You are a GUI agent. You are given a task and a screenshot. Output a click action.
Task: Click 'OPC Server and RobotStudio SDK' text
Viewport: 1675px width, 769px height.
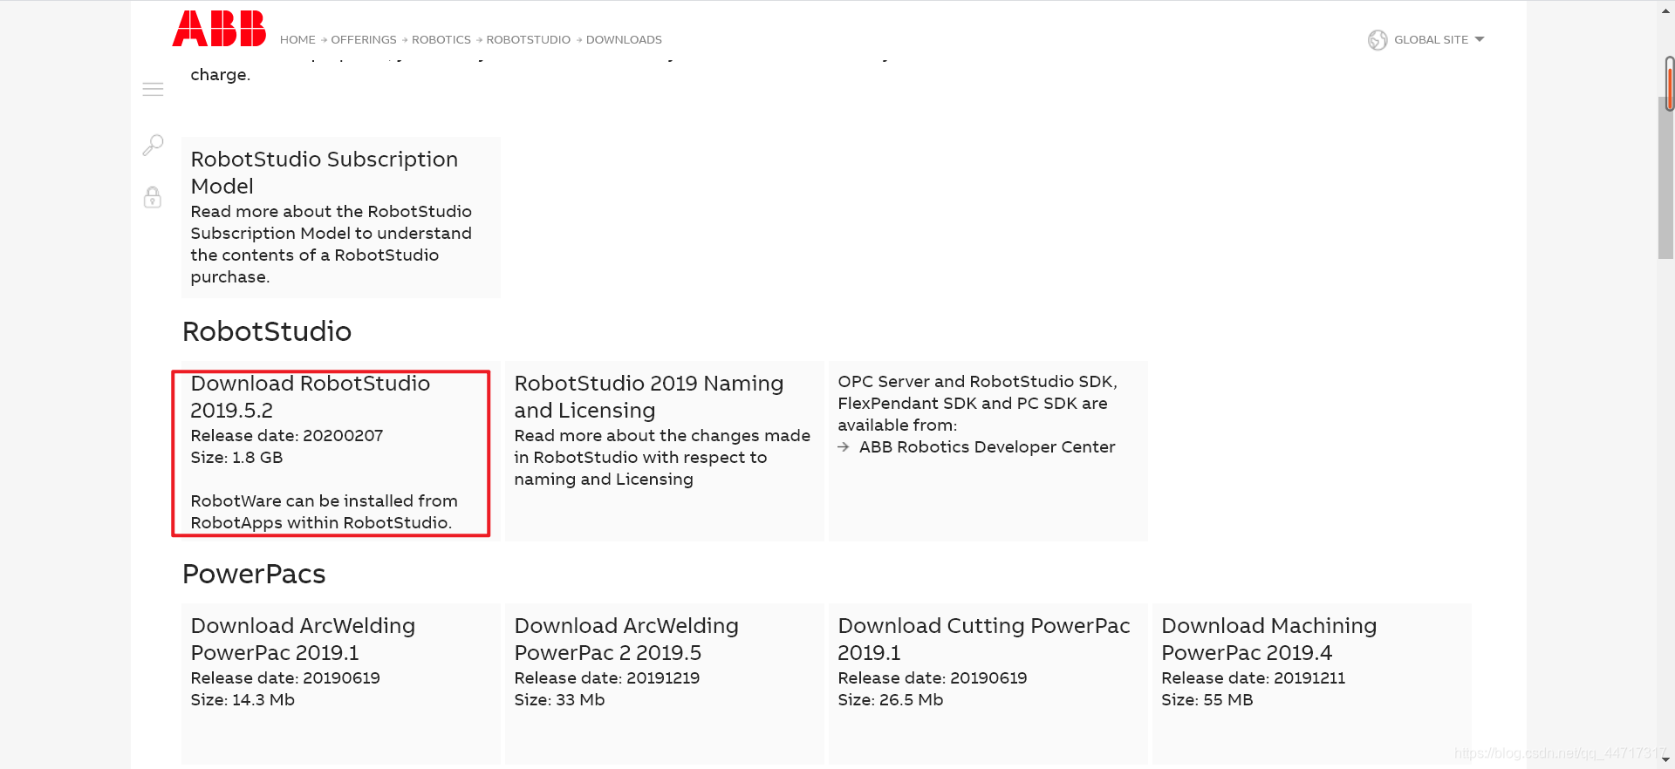pos(977,382)
